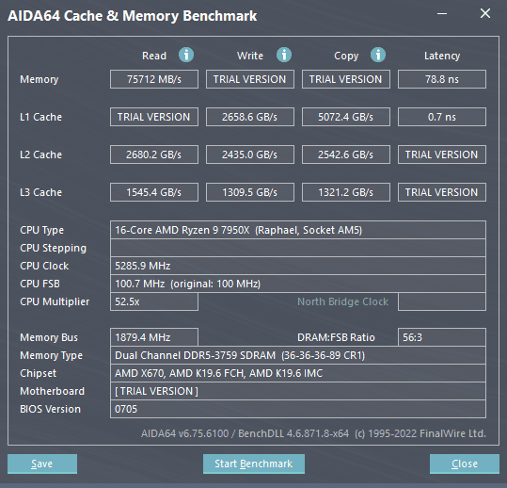Click the North Bridge Clock label

pyautogui.click(x=342, y=301)
